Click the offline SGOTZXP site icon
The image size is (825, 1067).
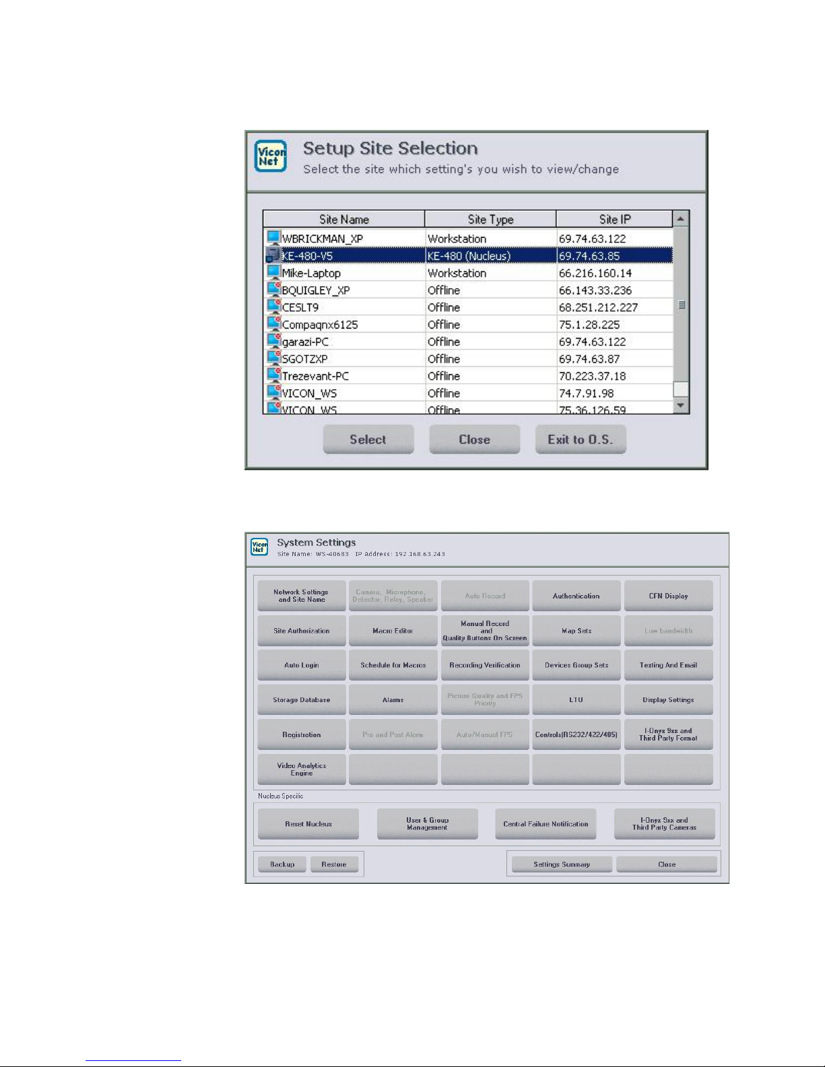273,359
